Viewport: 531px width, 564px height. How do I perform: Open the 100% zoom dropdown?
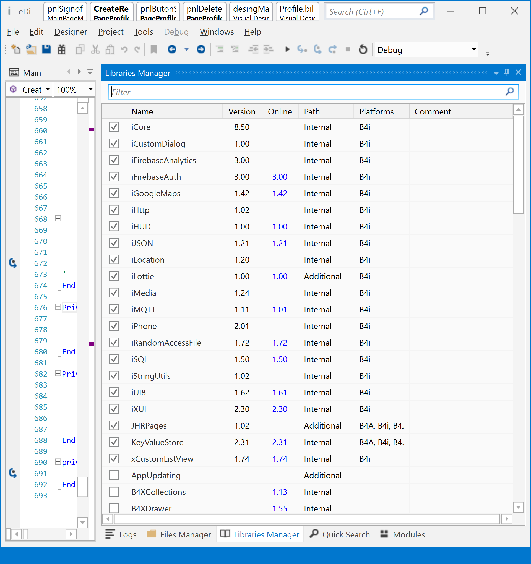90,90
